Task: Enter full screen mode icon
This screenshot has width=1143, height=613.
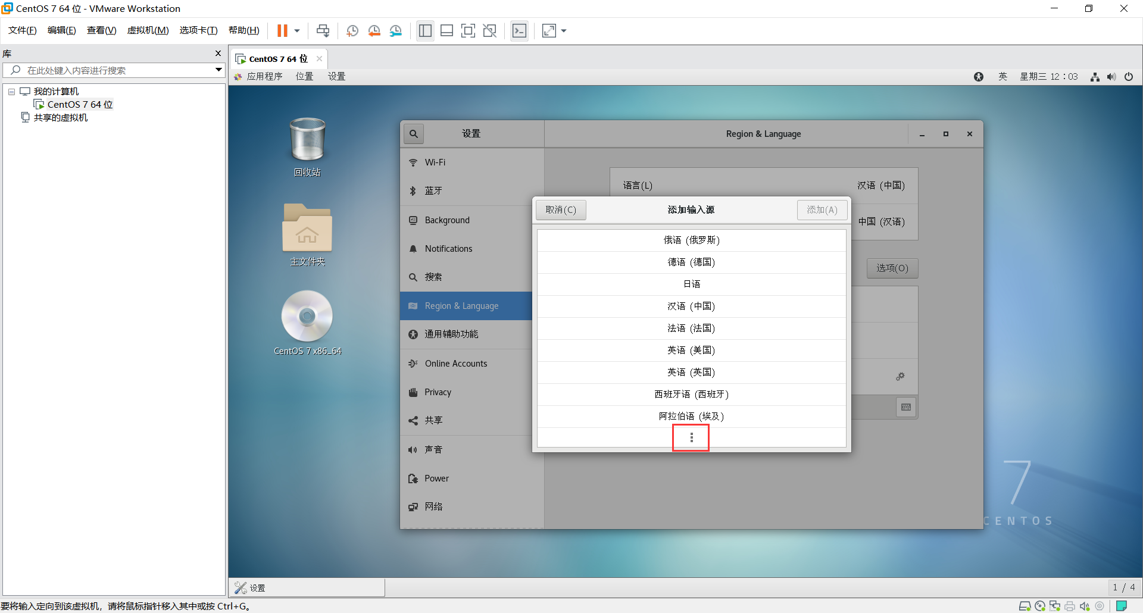Action: (x=468, y=31)
